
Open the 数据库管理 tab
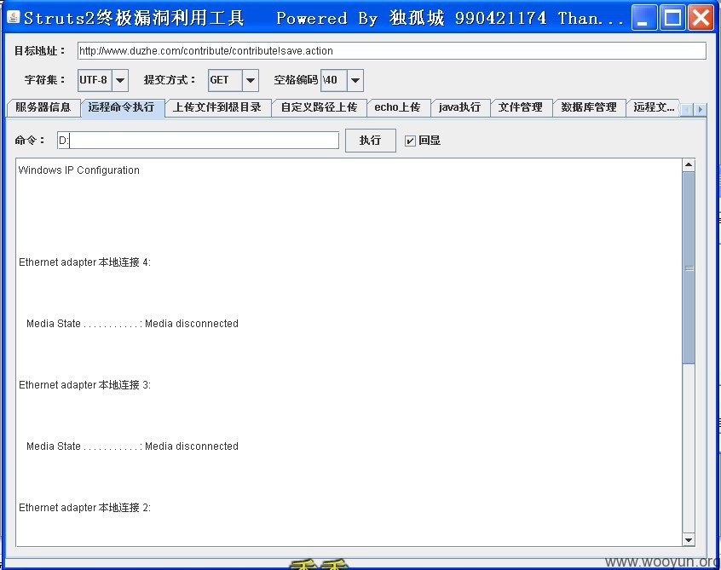(589, 107)
